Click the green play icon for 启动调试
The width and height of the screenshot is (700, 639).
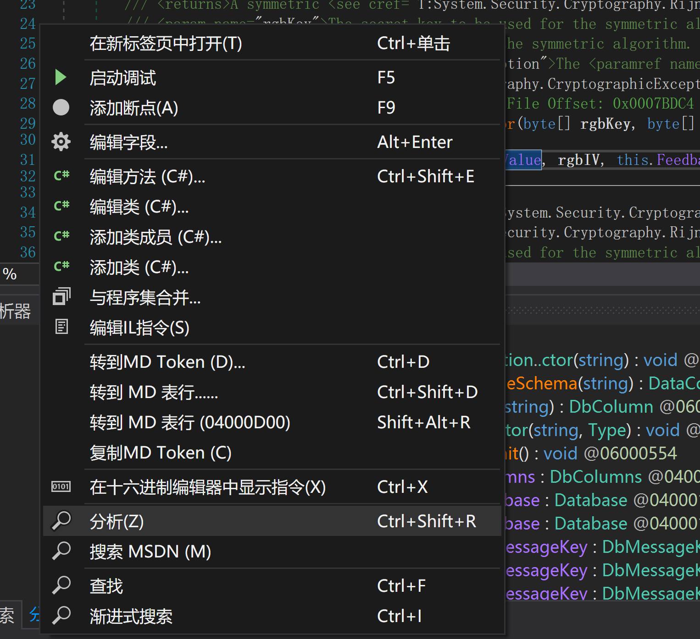[x=61, y=77]
